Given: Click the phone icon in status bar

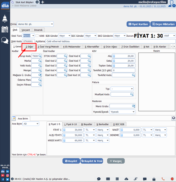Looking at the screenshot, I should [x=163, y=179].
